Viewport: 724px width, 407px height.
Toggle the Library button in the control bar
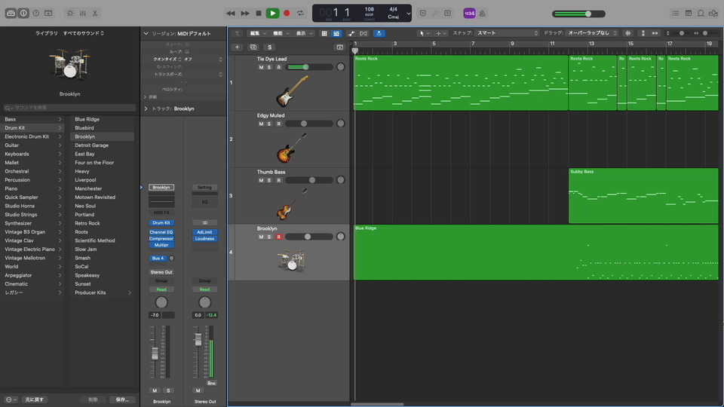tap(11, 14)
